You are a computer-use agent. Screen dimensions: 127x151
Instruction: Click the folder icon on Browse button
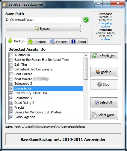(37, 28)
